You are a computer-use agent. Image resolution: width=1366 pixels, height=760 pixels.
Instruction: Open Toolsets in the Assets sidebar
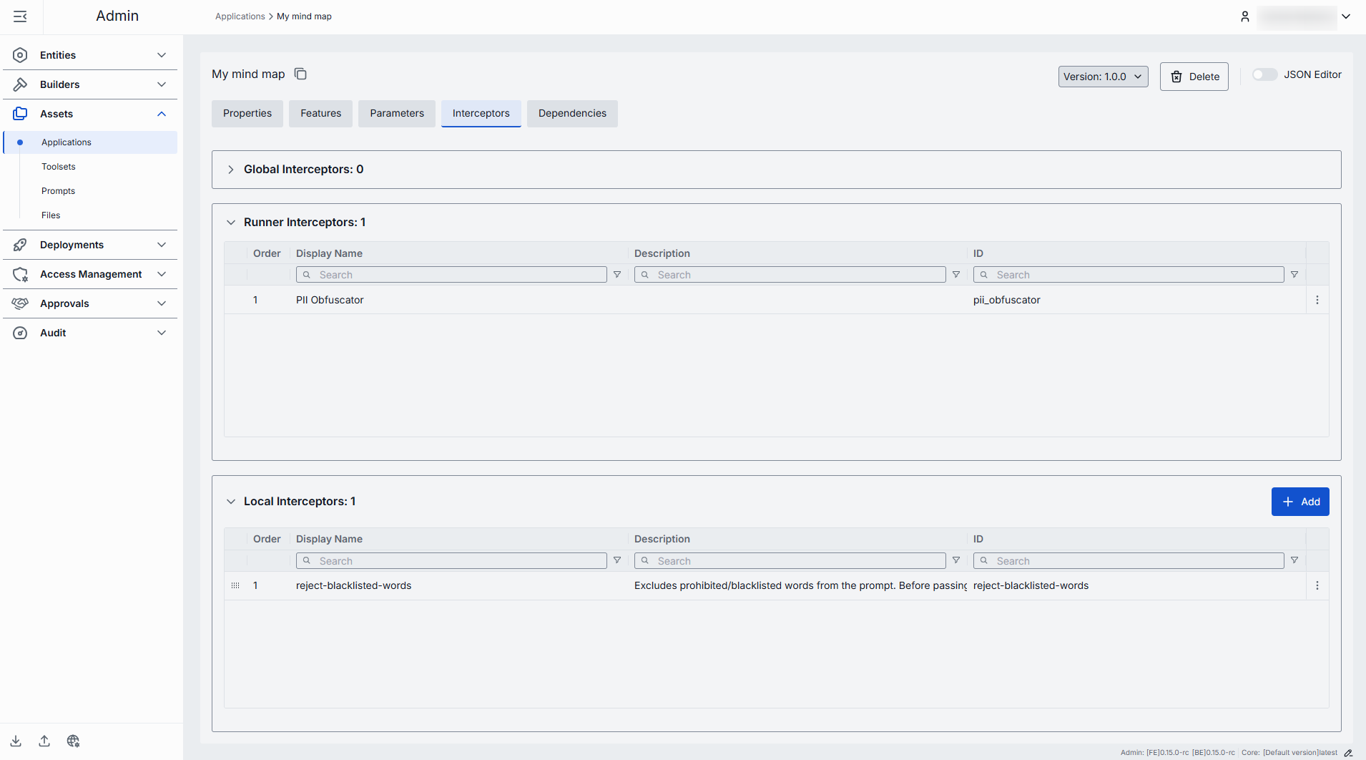(59, 167)
